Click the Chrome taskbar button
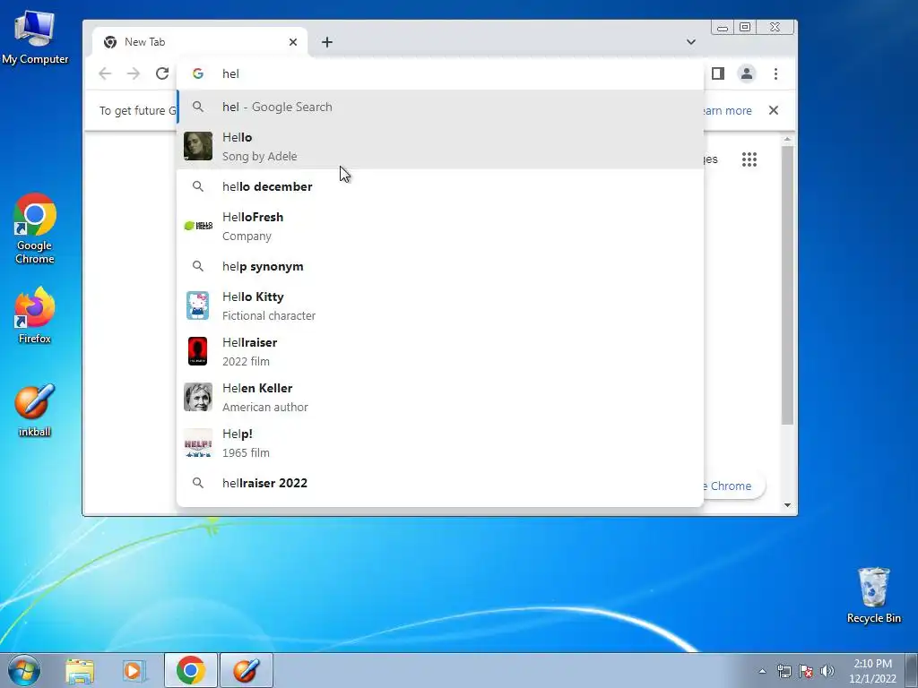The width and height of the screenshot is (918, 688). 190,670
